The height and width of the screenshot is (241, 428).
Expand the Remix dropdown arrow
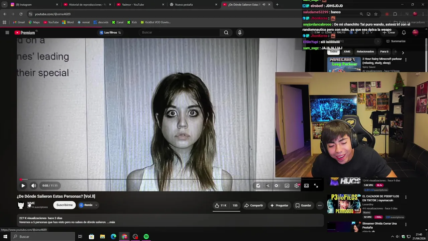point(96,205)
